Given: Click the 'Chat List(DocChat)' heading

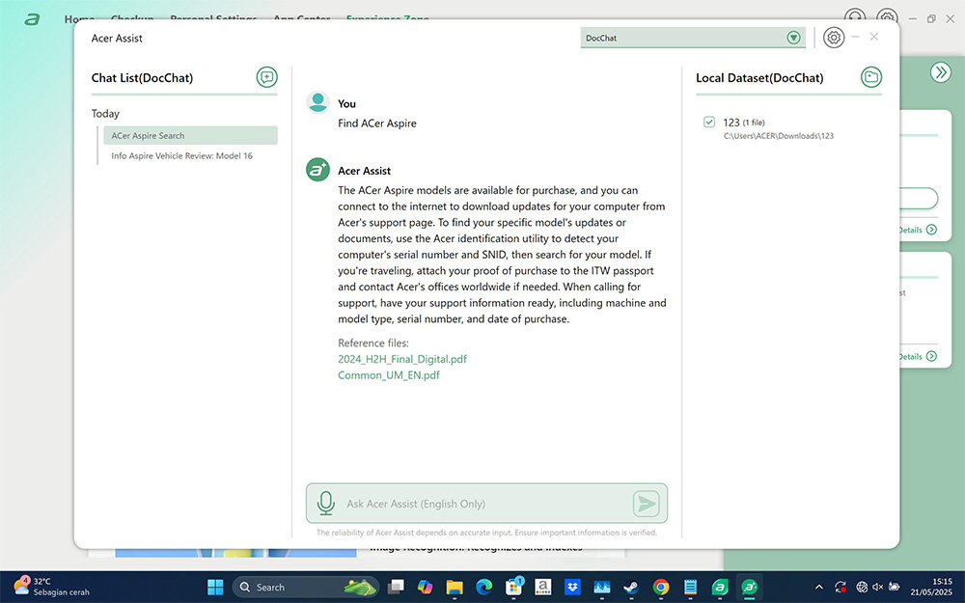Looking at the screenshot, I should point(142,77).
